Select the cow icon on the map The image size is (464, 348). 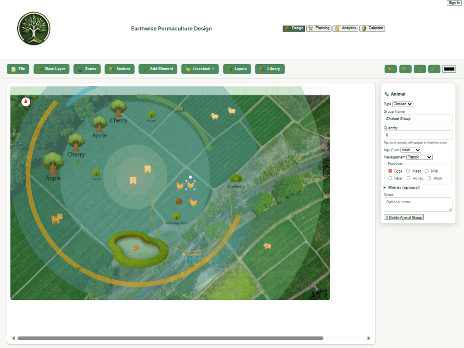click(x=57, y=219)
